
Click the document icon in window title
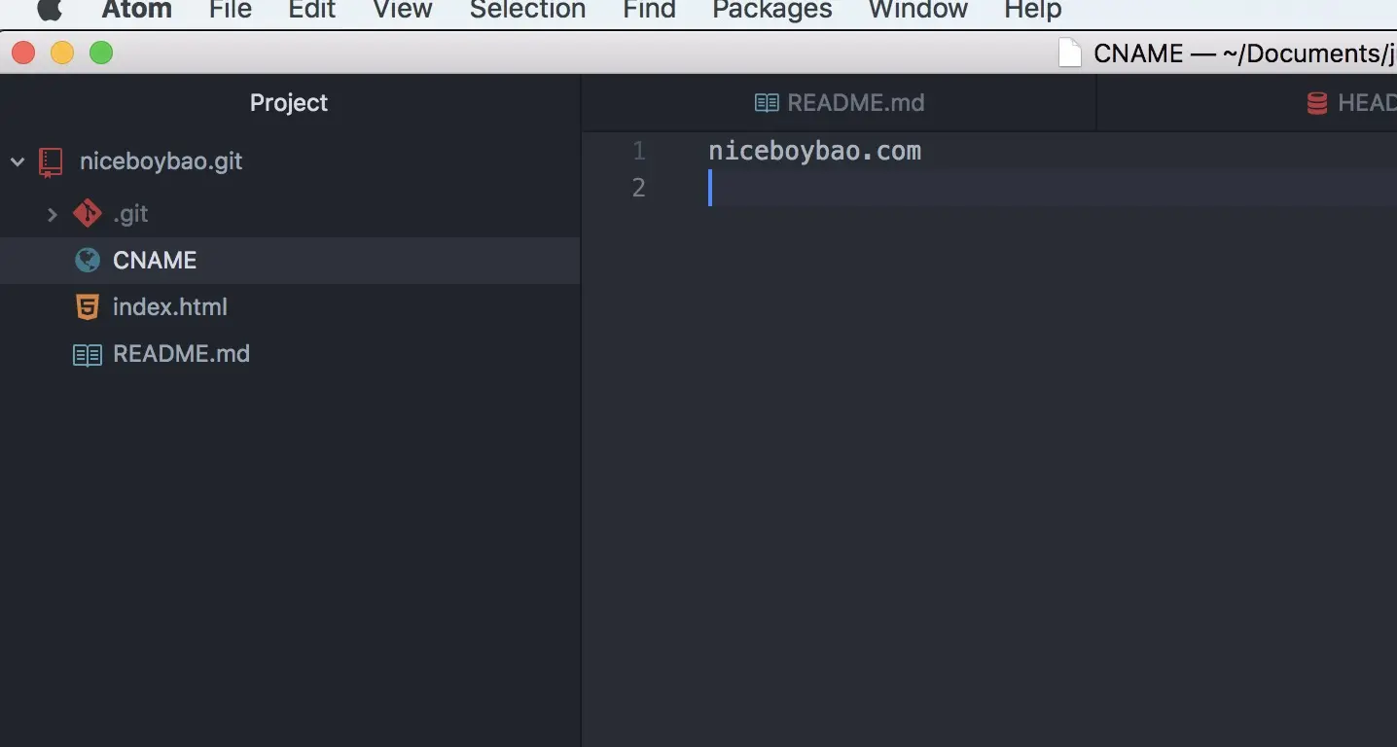(1069, 53)
